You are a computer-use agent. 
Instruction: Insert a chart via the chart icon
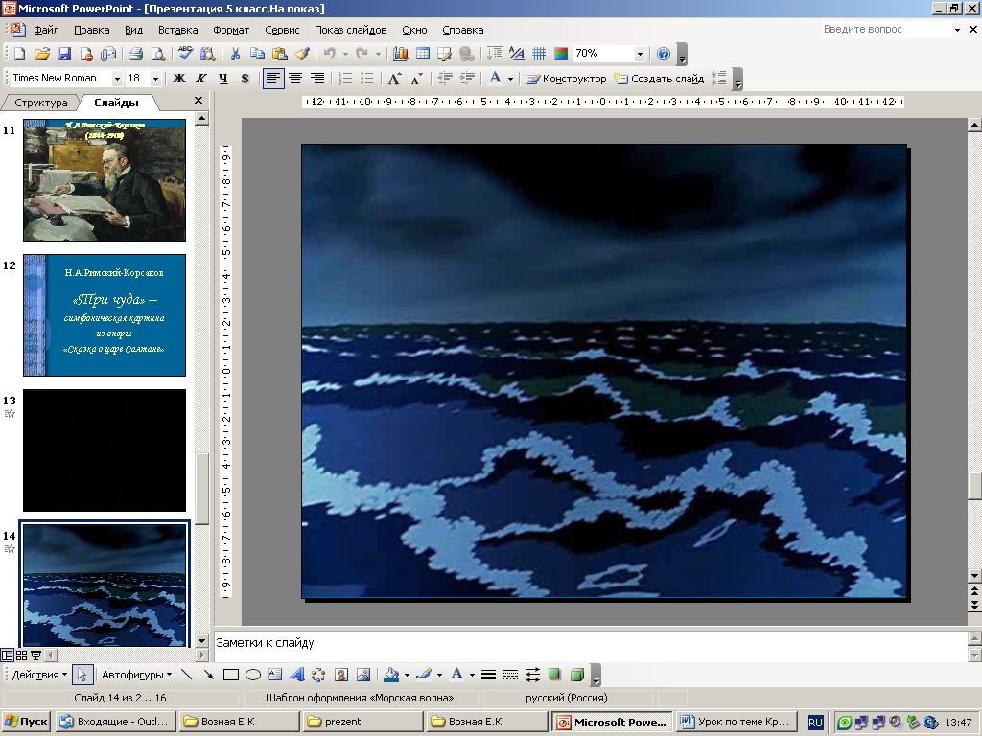(x=400, y=54)
